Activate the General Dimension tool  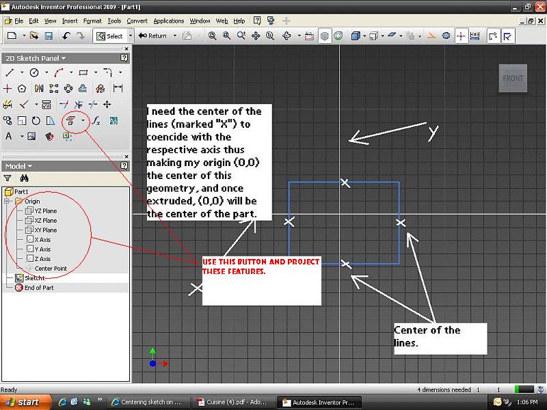coord(118,89)
